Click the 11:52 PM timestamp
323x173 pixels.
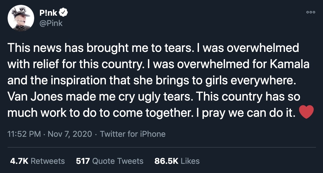coord(24,134)
